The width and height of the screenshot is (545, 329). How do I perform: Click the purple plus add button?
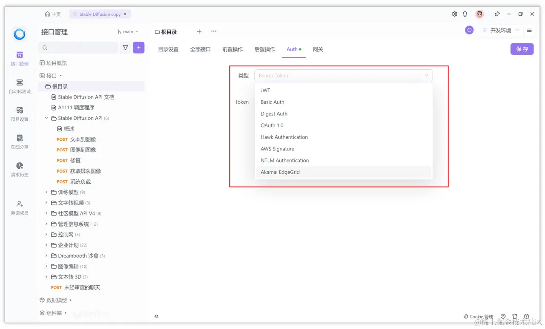click(x=139, y=48)
